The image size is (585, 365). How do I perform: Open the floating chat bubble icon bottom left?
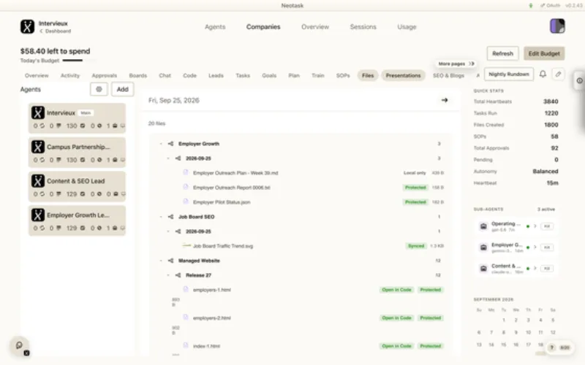point(19,345)
